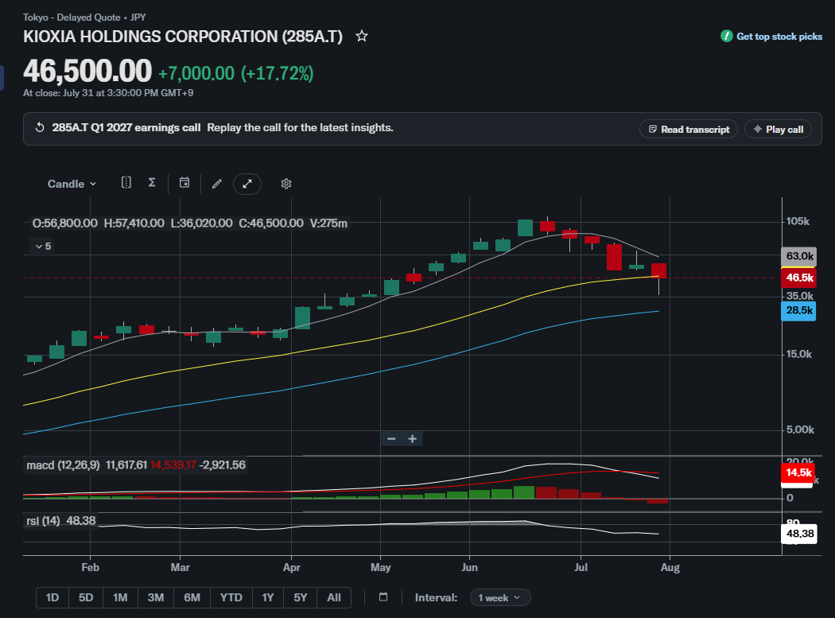Collapse the 5 indicators legend
The height and width of the screenshot is (618, 835).
[x=41, y=246]
